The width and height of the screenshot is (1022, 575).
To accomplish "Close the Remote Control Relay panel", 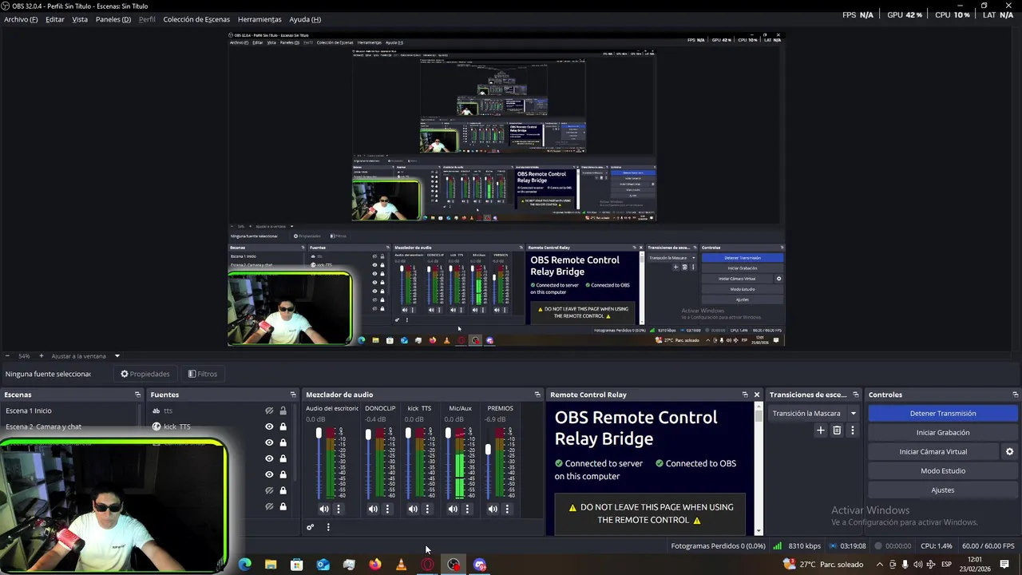I will pos(757,395).
